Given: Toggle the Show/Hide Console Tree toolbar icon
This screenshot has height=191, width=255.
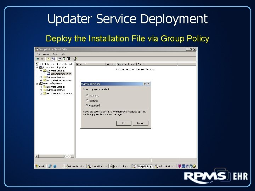Looking at the screenshot, I should pyautogui.click(x=53, y=59).
